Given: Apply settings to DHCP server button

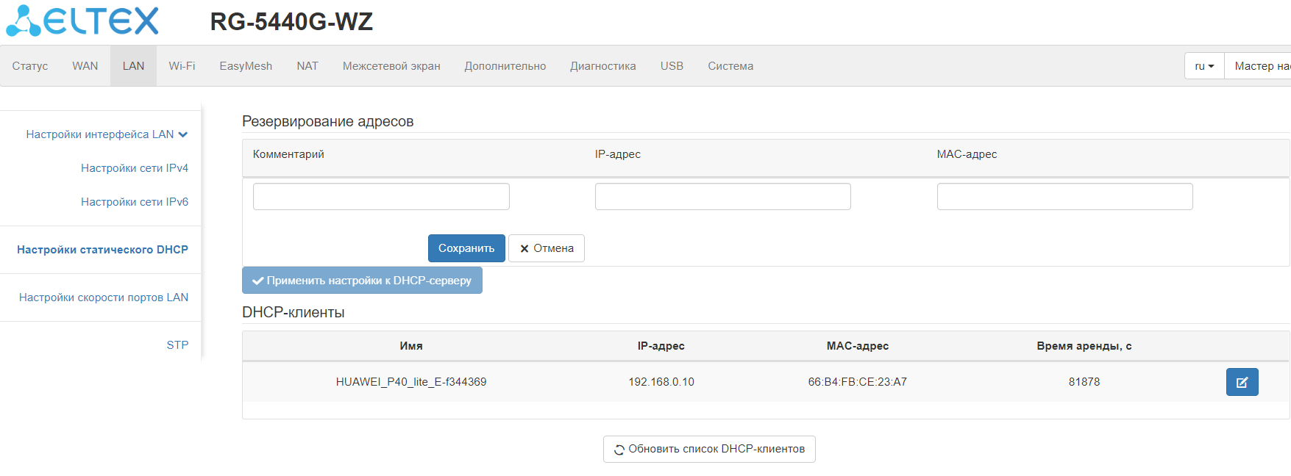Looking at the screenshot, I should click(x=362, y=281).
